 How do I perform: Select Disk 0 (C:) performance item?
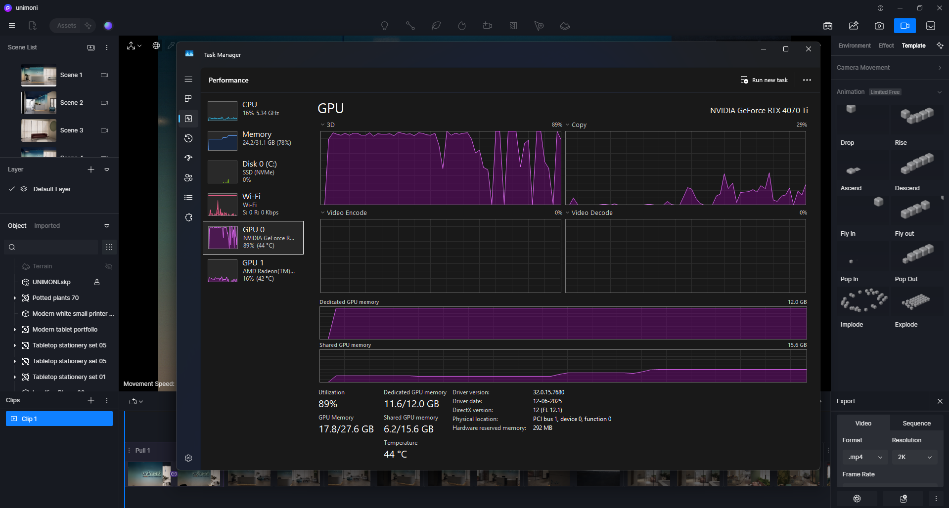click(x=253, y=171)
